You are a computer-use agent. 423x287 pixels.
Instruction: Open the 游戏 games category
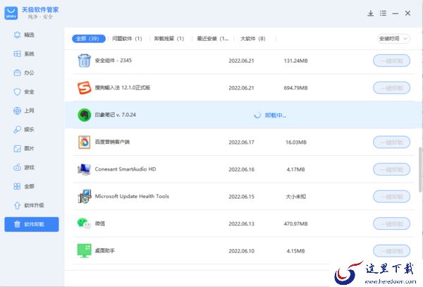coord(24,168)
